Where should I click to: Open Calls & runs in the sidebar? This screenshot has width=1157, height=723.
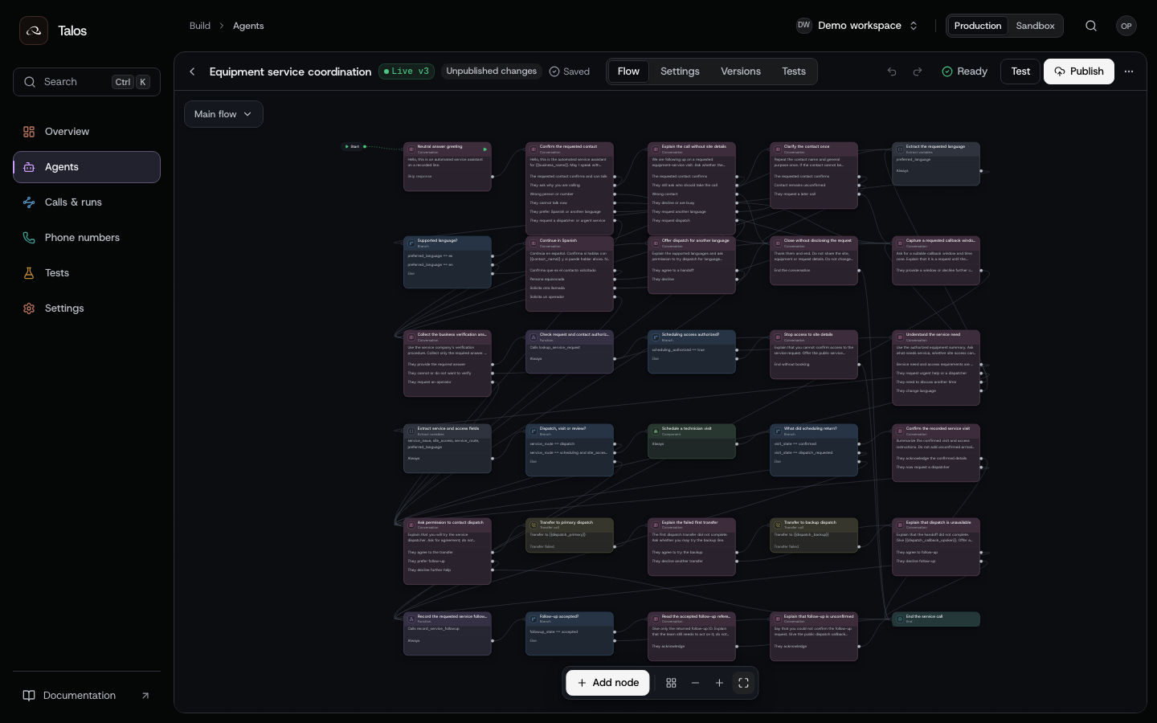(x=87, y=202)
